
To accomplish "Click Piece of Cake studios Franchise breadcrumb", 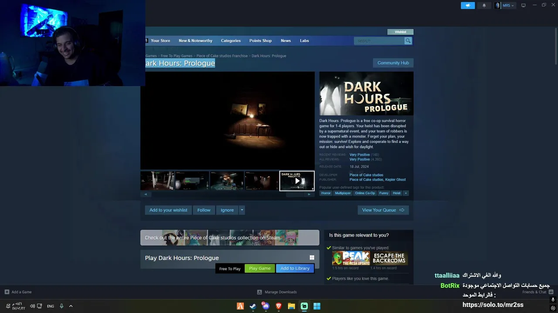I will [222, 56].
